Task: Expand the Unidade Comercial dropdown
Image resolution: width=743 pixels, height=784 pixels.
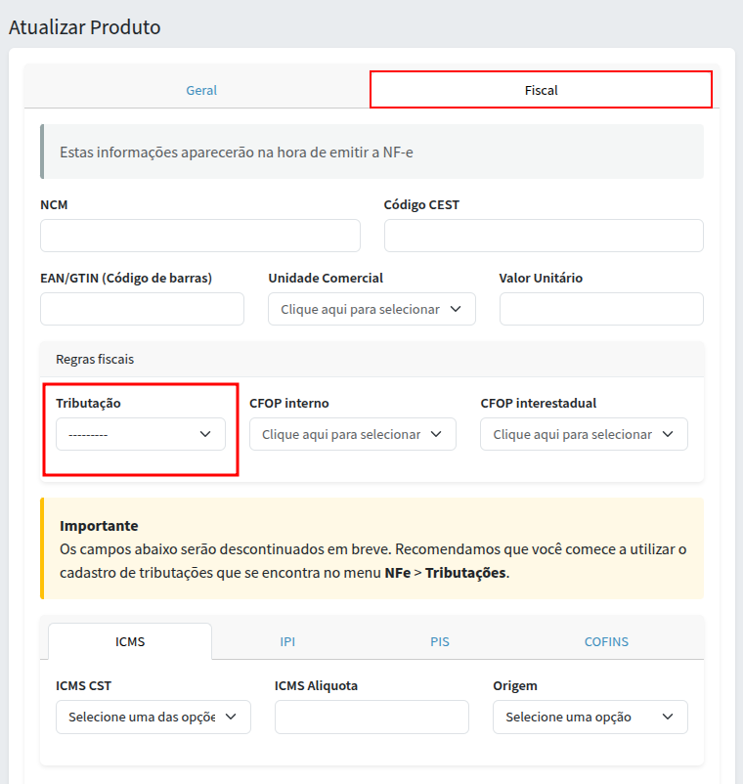Action: tap(371, 309)
